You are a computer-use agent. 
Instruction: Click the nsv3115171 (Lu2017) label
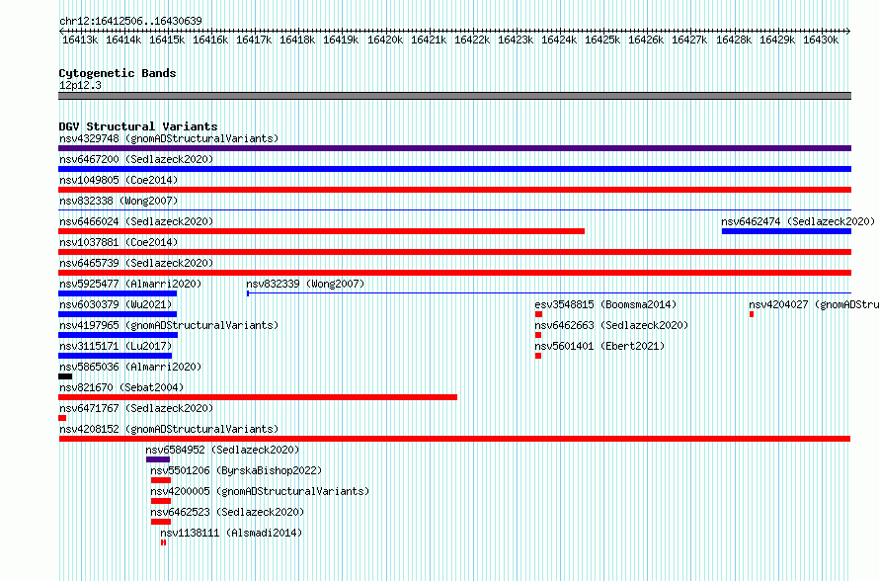tap(116, 346)
